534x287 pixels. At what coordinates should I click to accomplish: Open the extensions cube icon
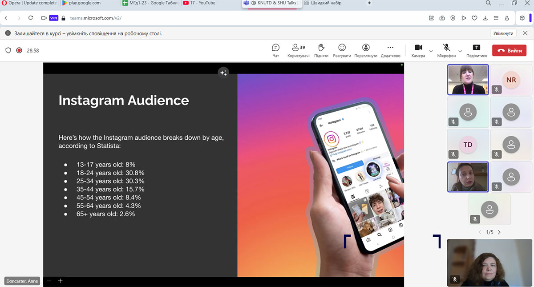click(x=522, y=18)
